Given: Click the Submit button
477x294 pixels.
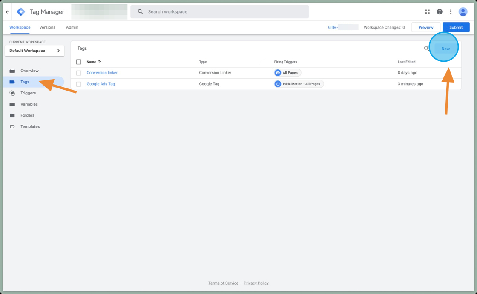Looking at the screenshot, I should (456, 27).
